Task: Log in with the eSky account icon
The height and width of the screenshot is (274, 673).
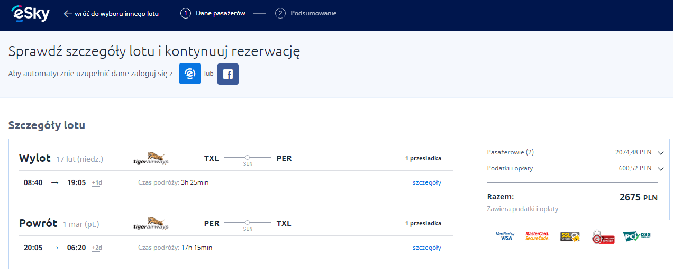Action: pyautogui.click(x=190, y=74)
